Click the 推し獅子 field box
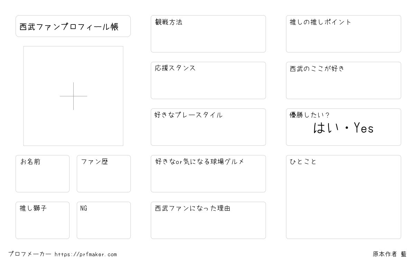This screenshot has width=415, height=259. point(43,220)
